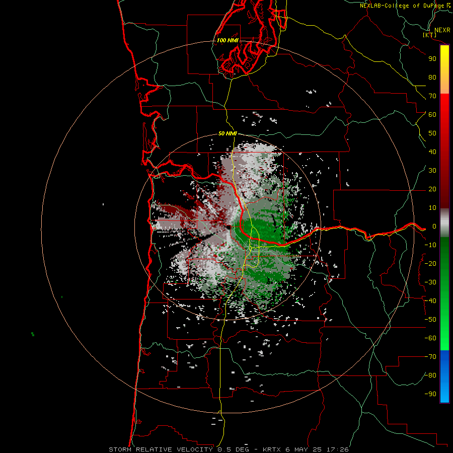Click the positive 70 scale value
453x453 pixels.
[x=432, y=96]
